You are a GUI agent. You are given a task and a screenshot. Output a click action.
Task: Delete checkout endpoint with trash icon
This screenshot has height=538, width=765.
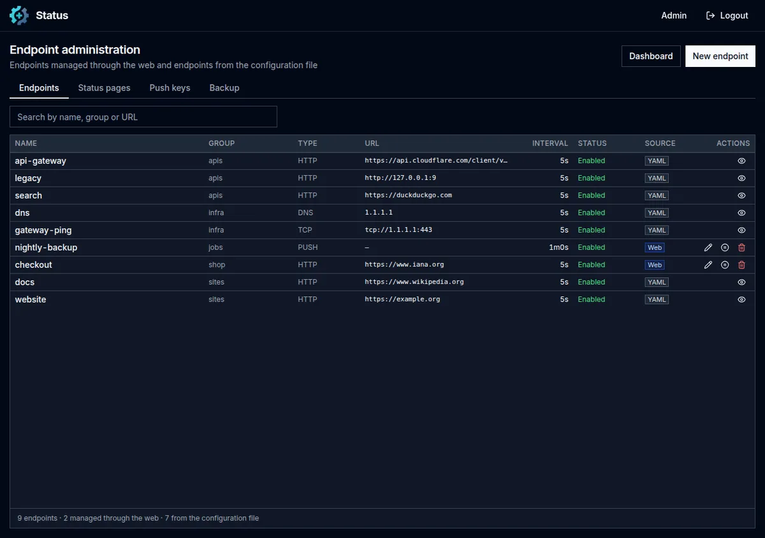click(741, 265)
